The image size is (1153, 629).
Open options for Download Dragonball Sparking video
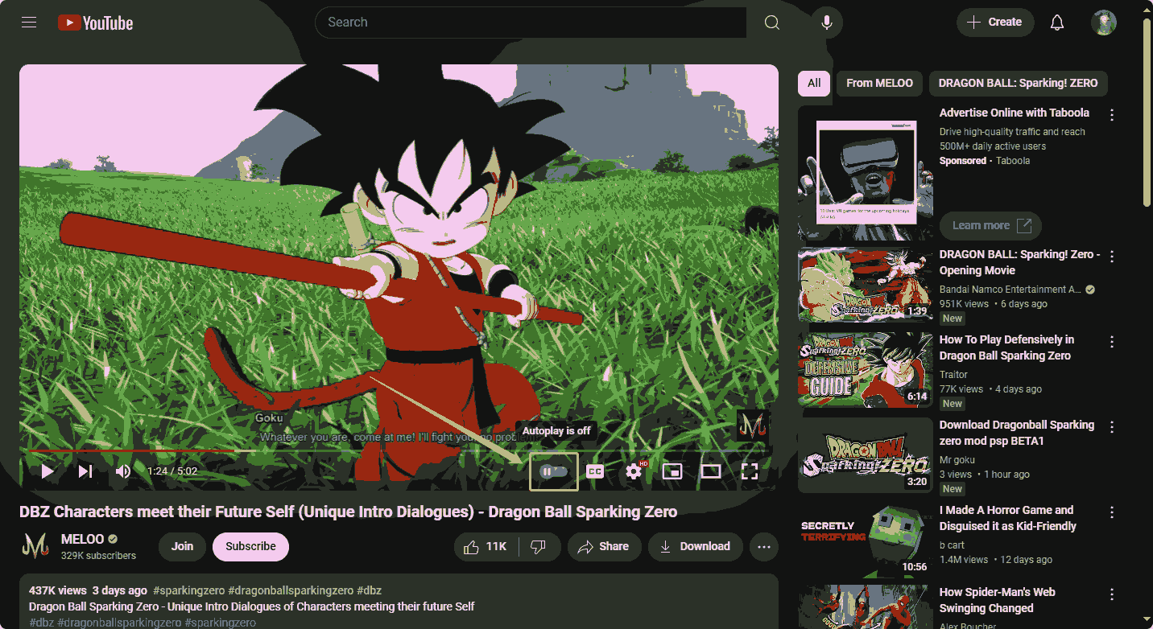point(1112,427)
